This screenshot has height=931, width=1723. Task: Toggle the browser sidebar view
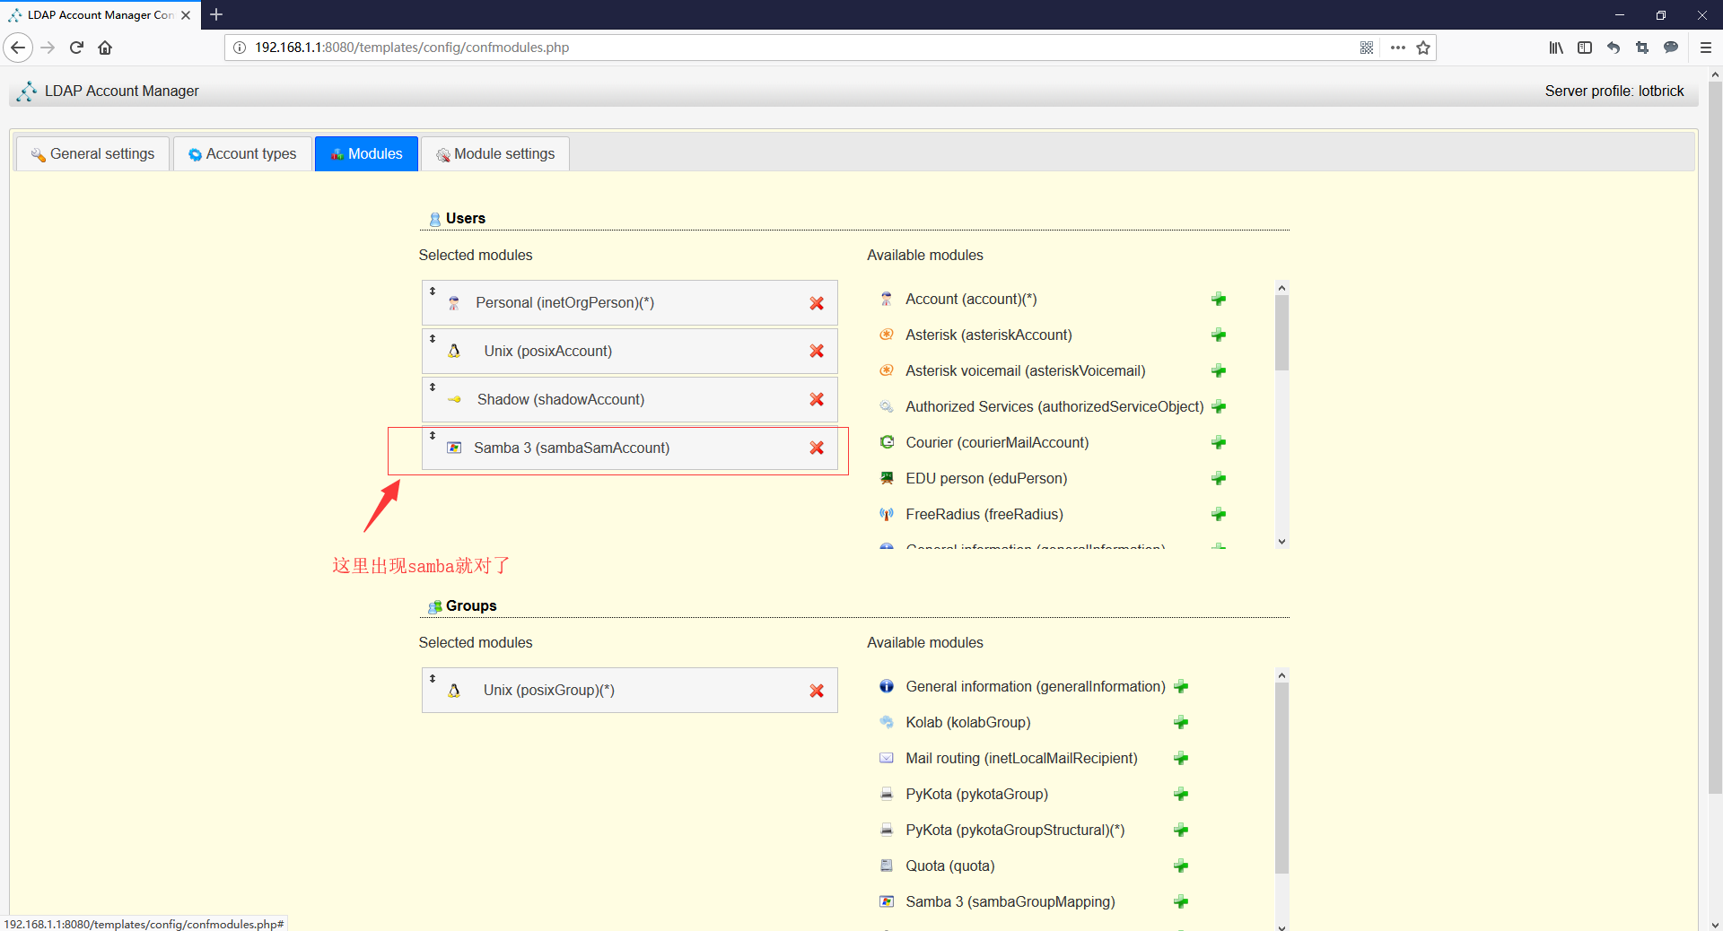(1585, 48)
